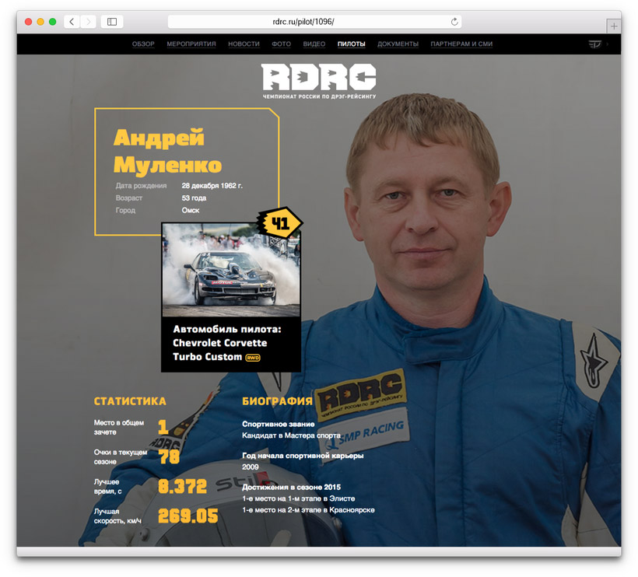Show the Safari sidebar

(x=112, y=22)
